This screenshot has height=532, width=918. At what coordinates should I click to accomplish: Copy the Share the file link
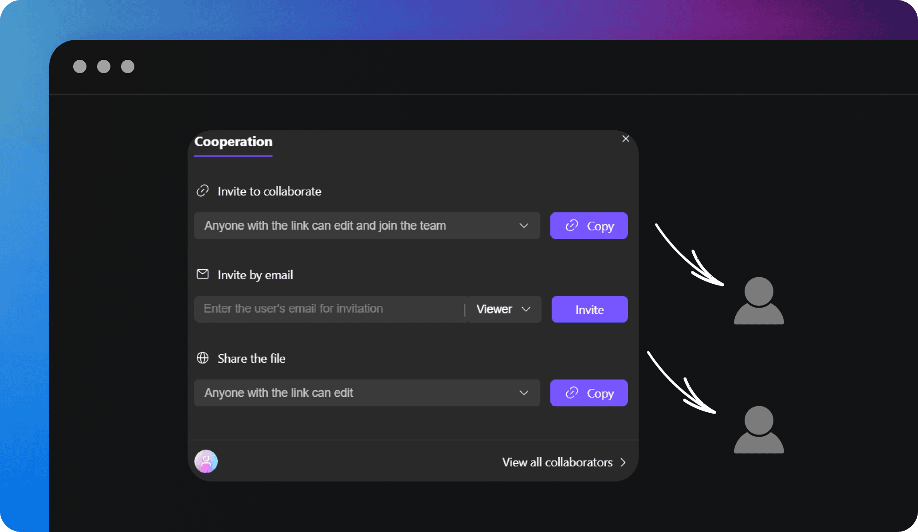click(x=588, y=393)
